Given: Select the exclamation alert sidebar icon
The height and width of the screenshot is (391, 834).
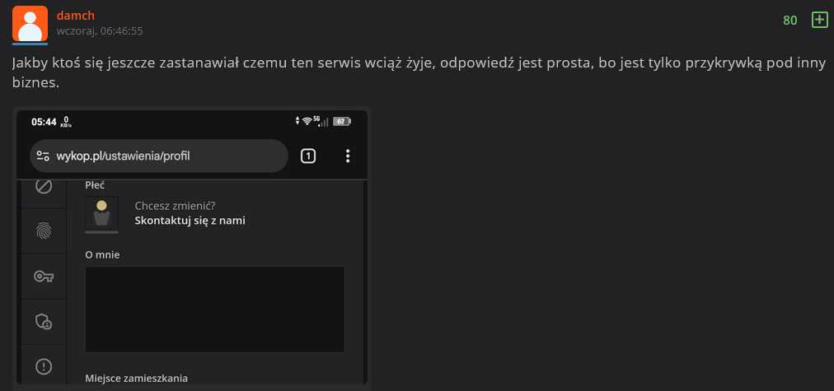Looking at the screenshot, I should 44,366.
